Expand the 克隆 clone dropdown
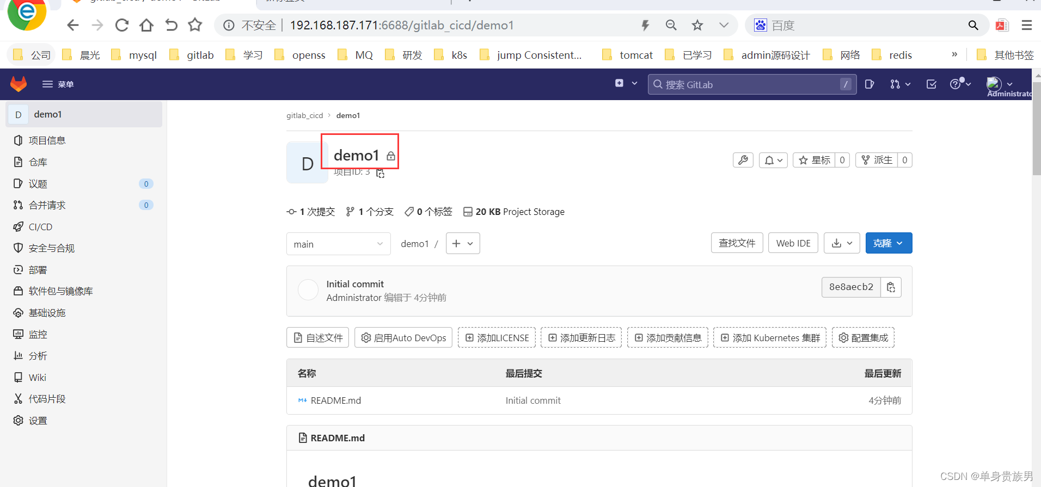1041x487 pixels. 889,243
